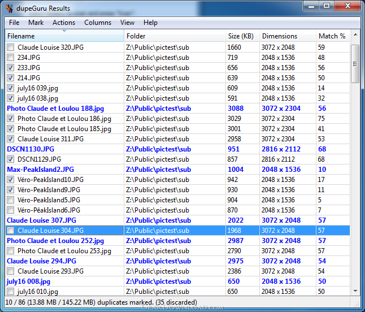
Task: Sort by the Filename column header
Action: pos(64,36)
